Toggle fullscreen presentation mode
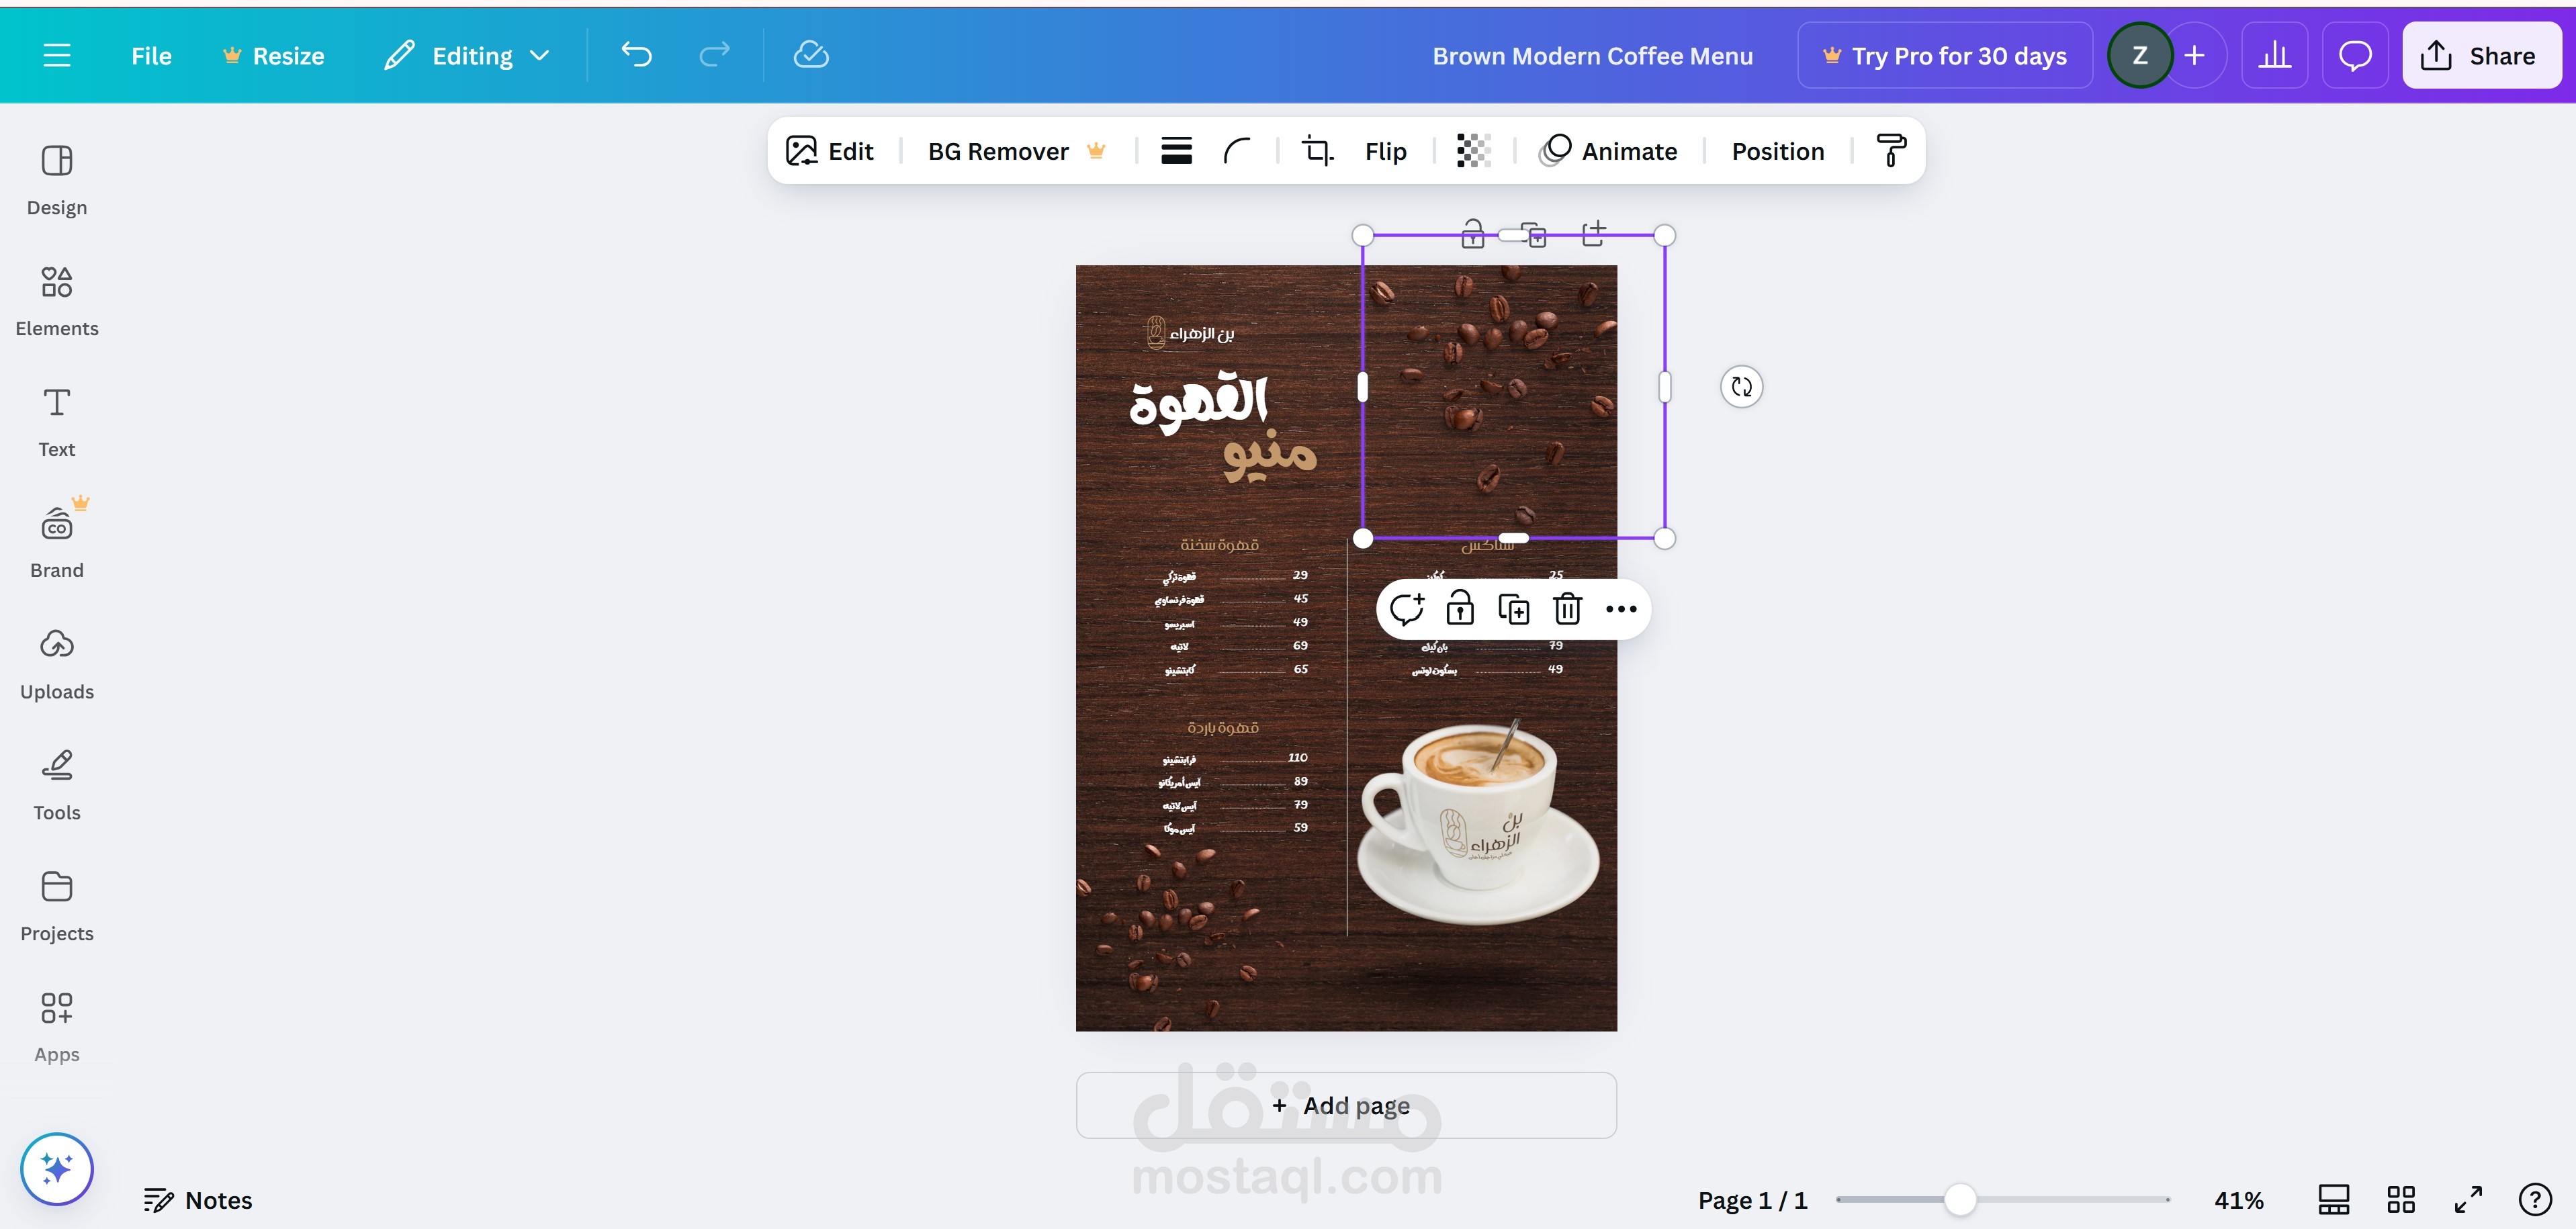The width and height of the screenshot is (2576, 1229). pos(2468,1199)
